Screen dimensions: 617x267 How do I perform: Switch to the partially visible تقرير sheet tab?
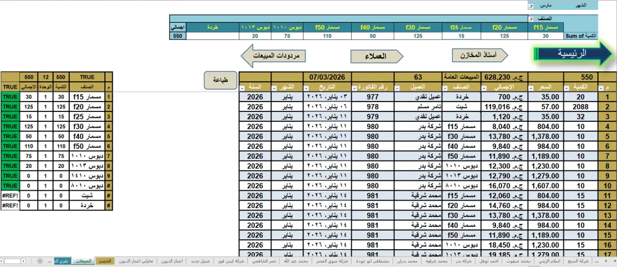pyautogui.click(x=62, y=261)
